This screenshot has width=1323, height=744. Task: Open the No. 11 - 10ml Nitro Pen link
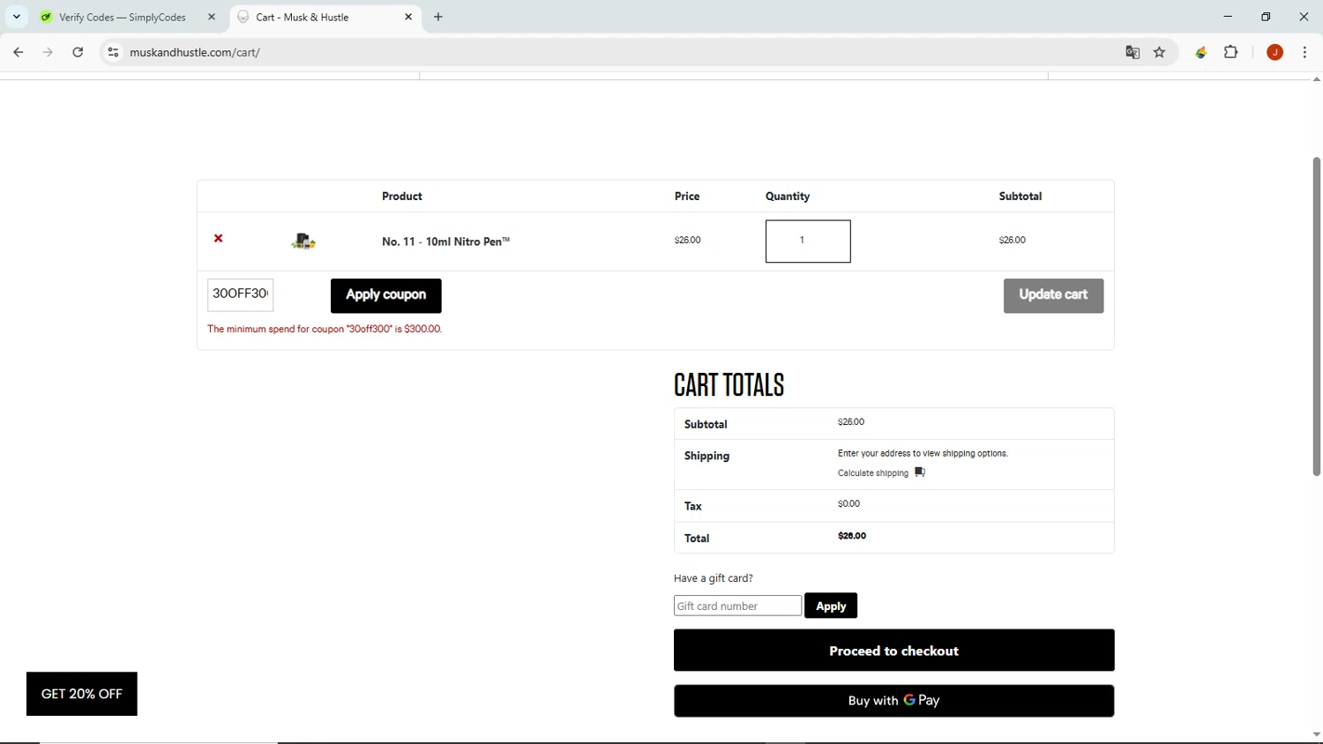pyautogui.click(x=445, y=242)
